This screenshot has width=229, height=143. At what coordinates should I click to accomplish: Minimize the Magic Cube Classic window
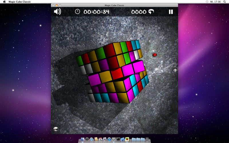(56, 5)
